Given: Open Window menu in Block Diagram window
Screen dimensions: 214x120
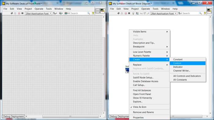Looking at the screenshot, I should pos(165,9).
